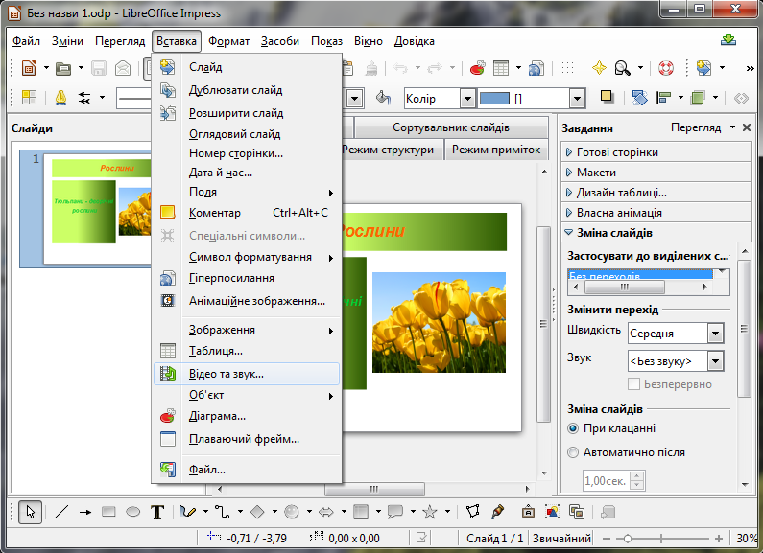Toggle the 'Безперервно' checkbox
This screenshot has width=763, height=553.
(x=633, y=384)
